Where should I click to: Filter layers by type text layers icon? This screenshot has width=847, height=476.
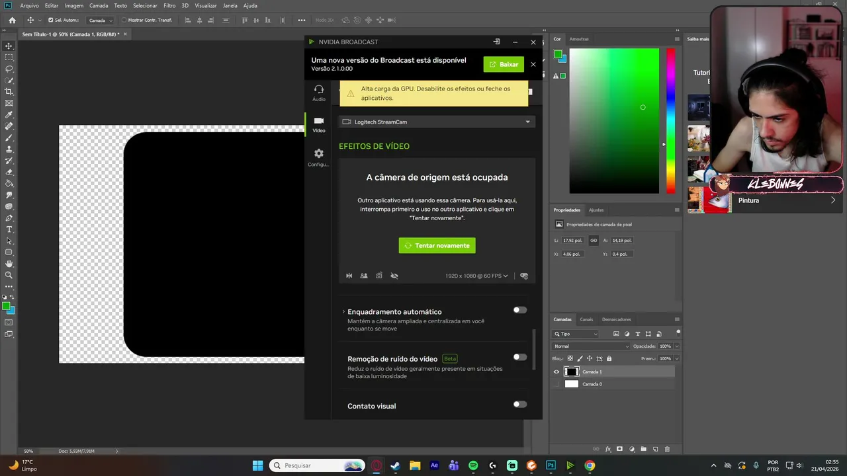point(638,334)
